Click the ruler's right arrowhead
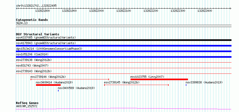This screenshot has width=239, height=112. click(x=231, y=8)
